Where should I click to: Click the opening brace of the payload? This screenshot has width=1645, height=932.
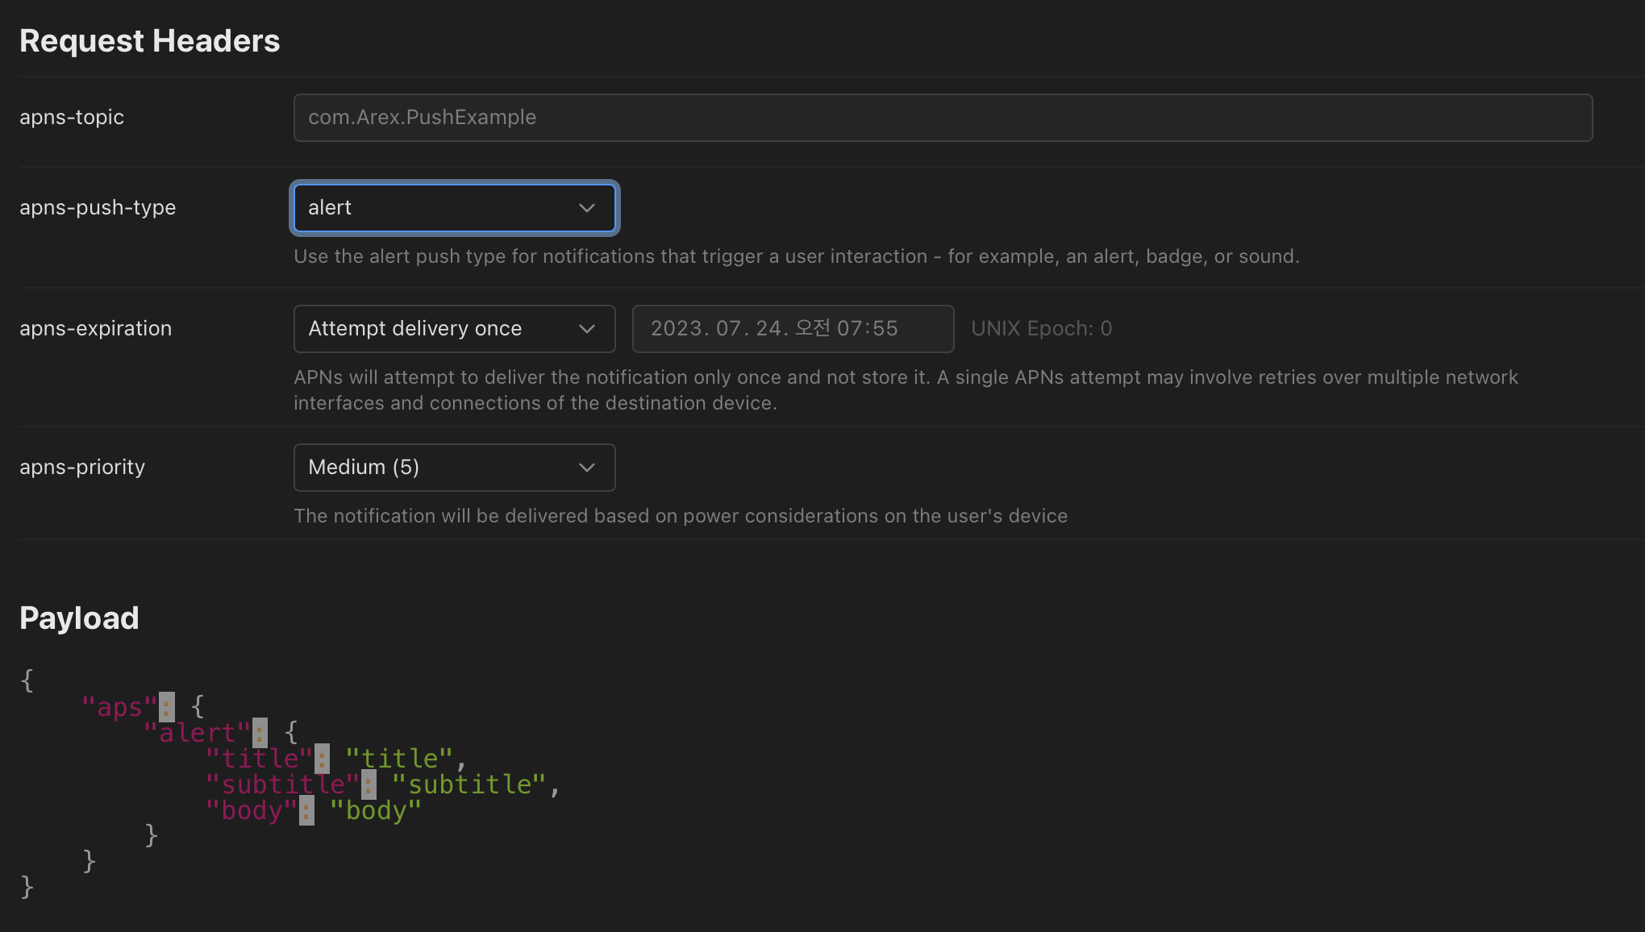tap(27, 680)
